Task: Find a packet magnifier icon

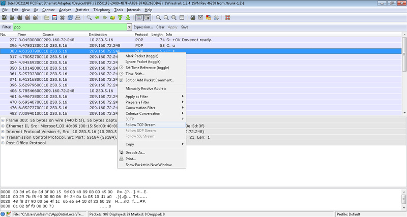Action: pyautogui.click(x=89, y=18)
